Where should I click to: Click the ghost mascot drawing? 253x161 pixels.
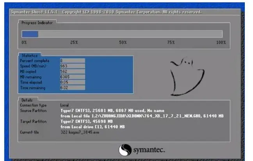pos(187,76)
